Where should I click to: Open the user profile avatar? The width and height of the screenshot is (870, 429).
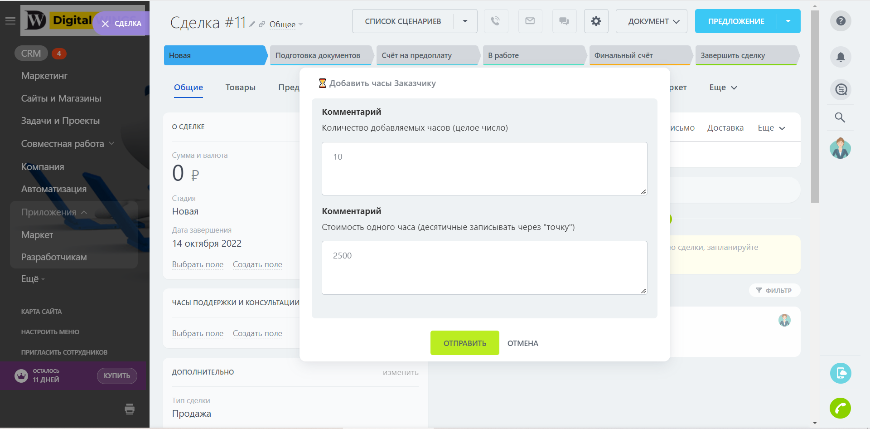click(840, 148)
